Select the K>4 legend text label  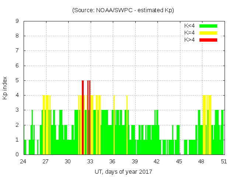click(190, 39)
